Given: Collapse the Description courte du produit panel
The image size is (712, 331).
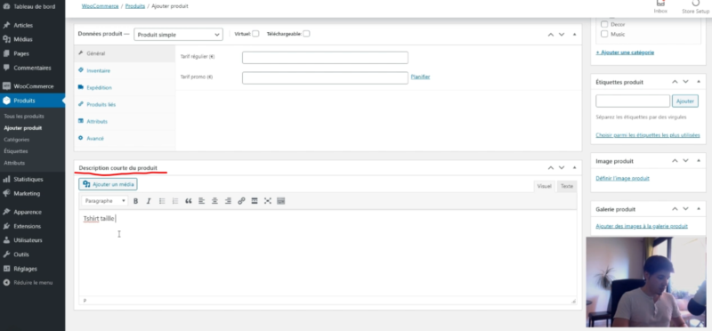Looking at the screenshot, I should pyautogui.click(x=574, y=167).
